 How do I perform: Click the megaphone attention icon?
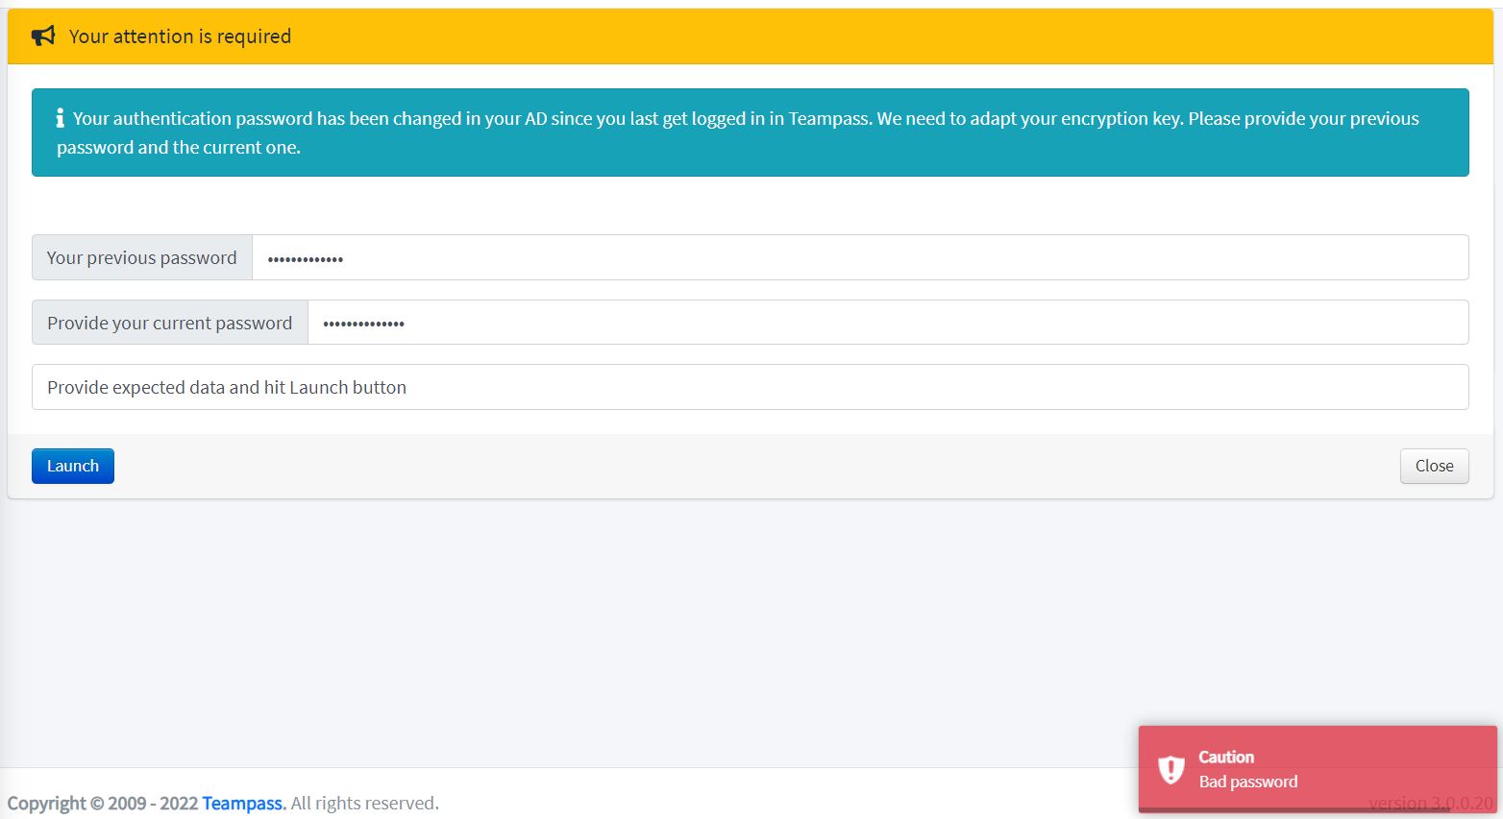tap(43, 36)
